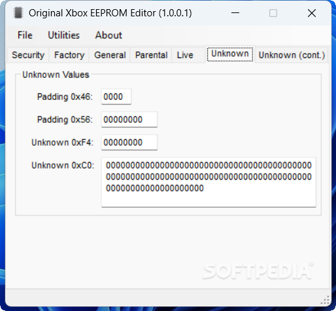Switch to the Unknown (cont.) tab
This screenshot has height=311, width=336.
[292, 55]
